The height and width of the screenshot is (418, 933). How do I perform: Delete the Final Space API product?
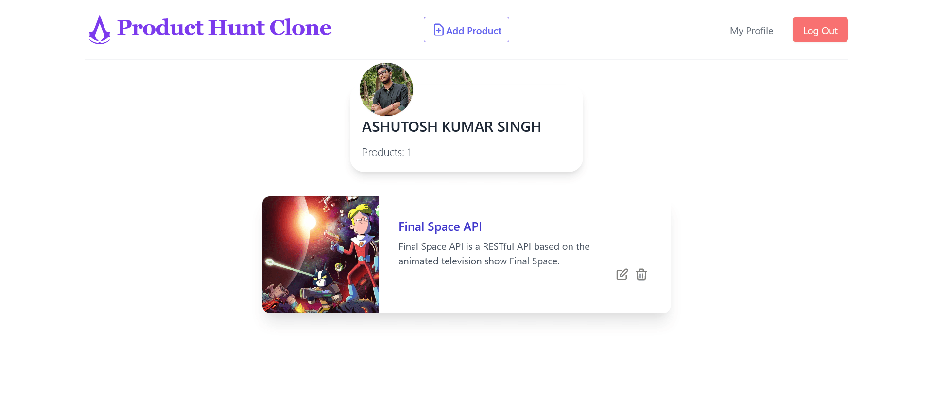tap(641, 275)
